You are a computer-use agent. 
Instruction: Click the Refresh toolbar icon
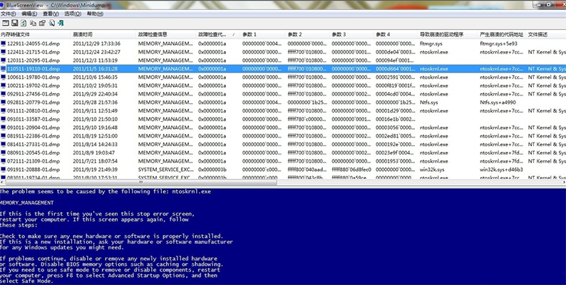(x=24, y=24)
